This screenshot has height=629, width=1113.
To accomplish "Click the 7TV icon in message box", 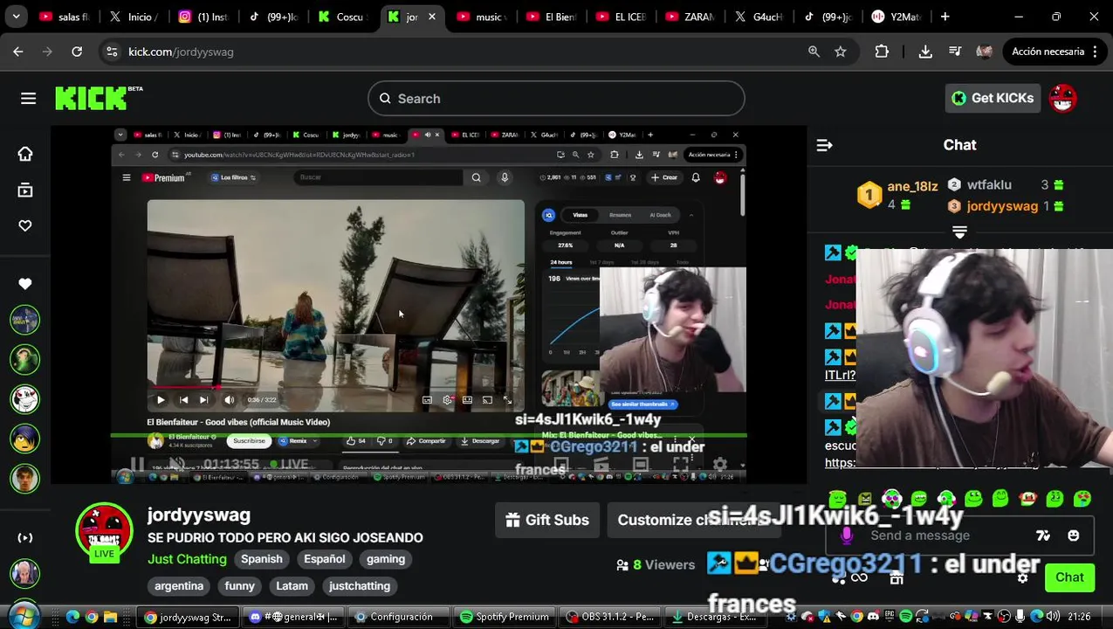I will pyautogui.click(x=1043, y=536).
